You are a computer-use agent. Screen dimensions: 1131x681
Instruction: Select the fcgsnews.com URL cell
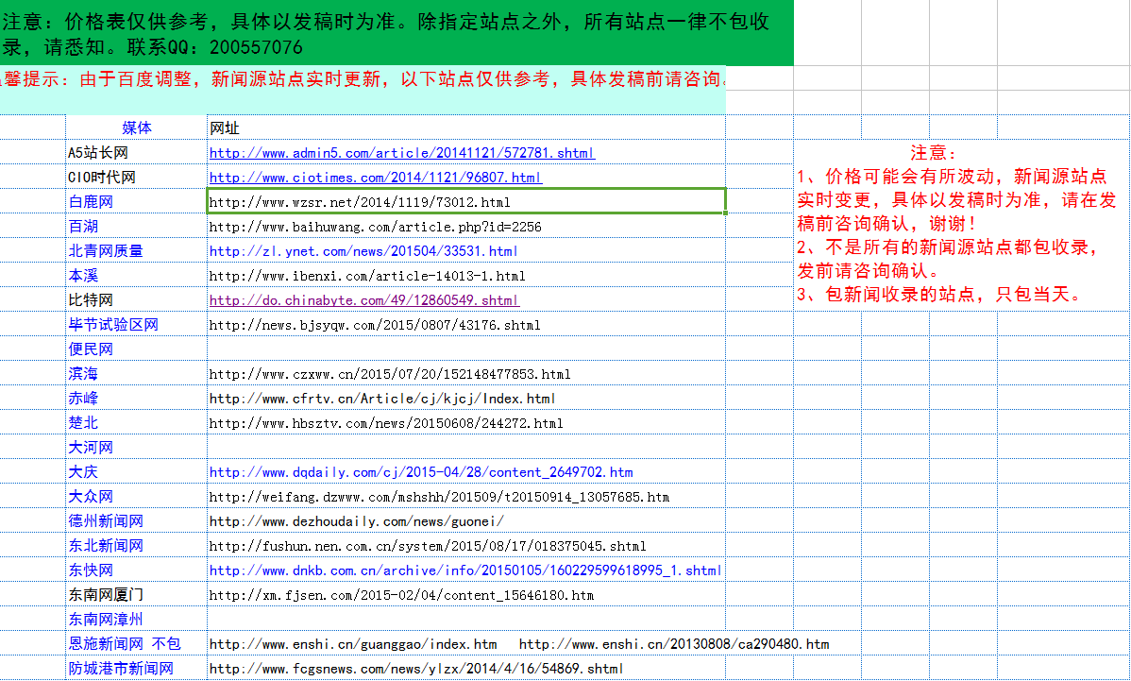466,669
